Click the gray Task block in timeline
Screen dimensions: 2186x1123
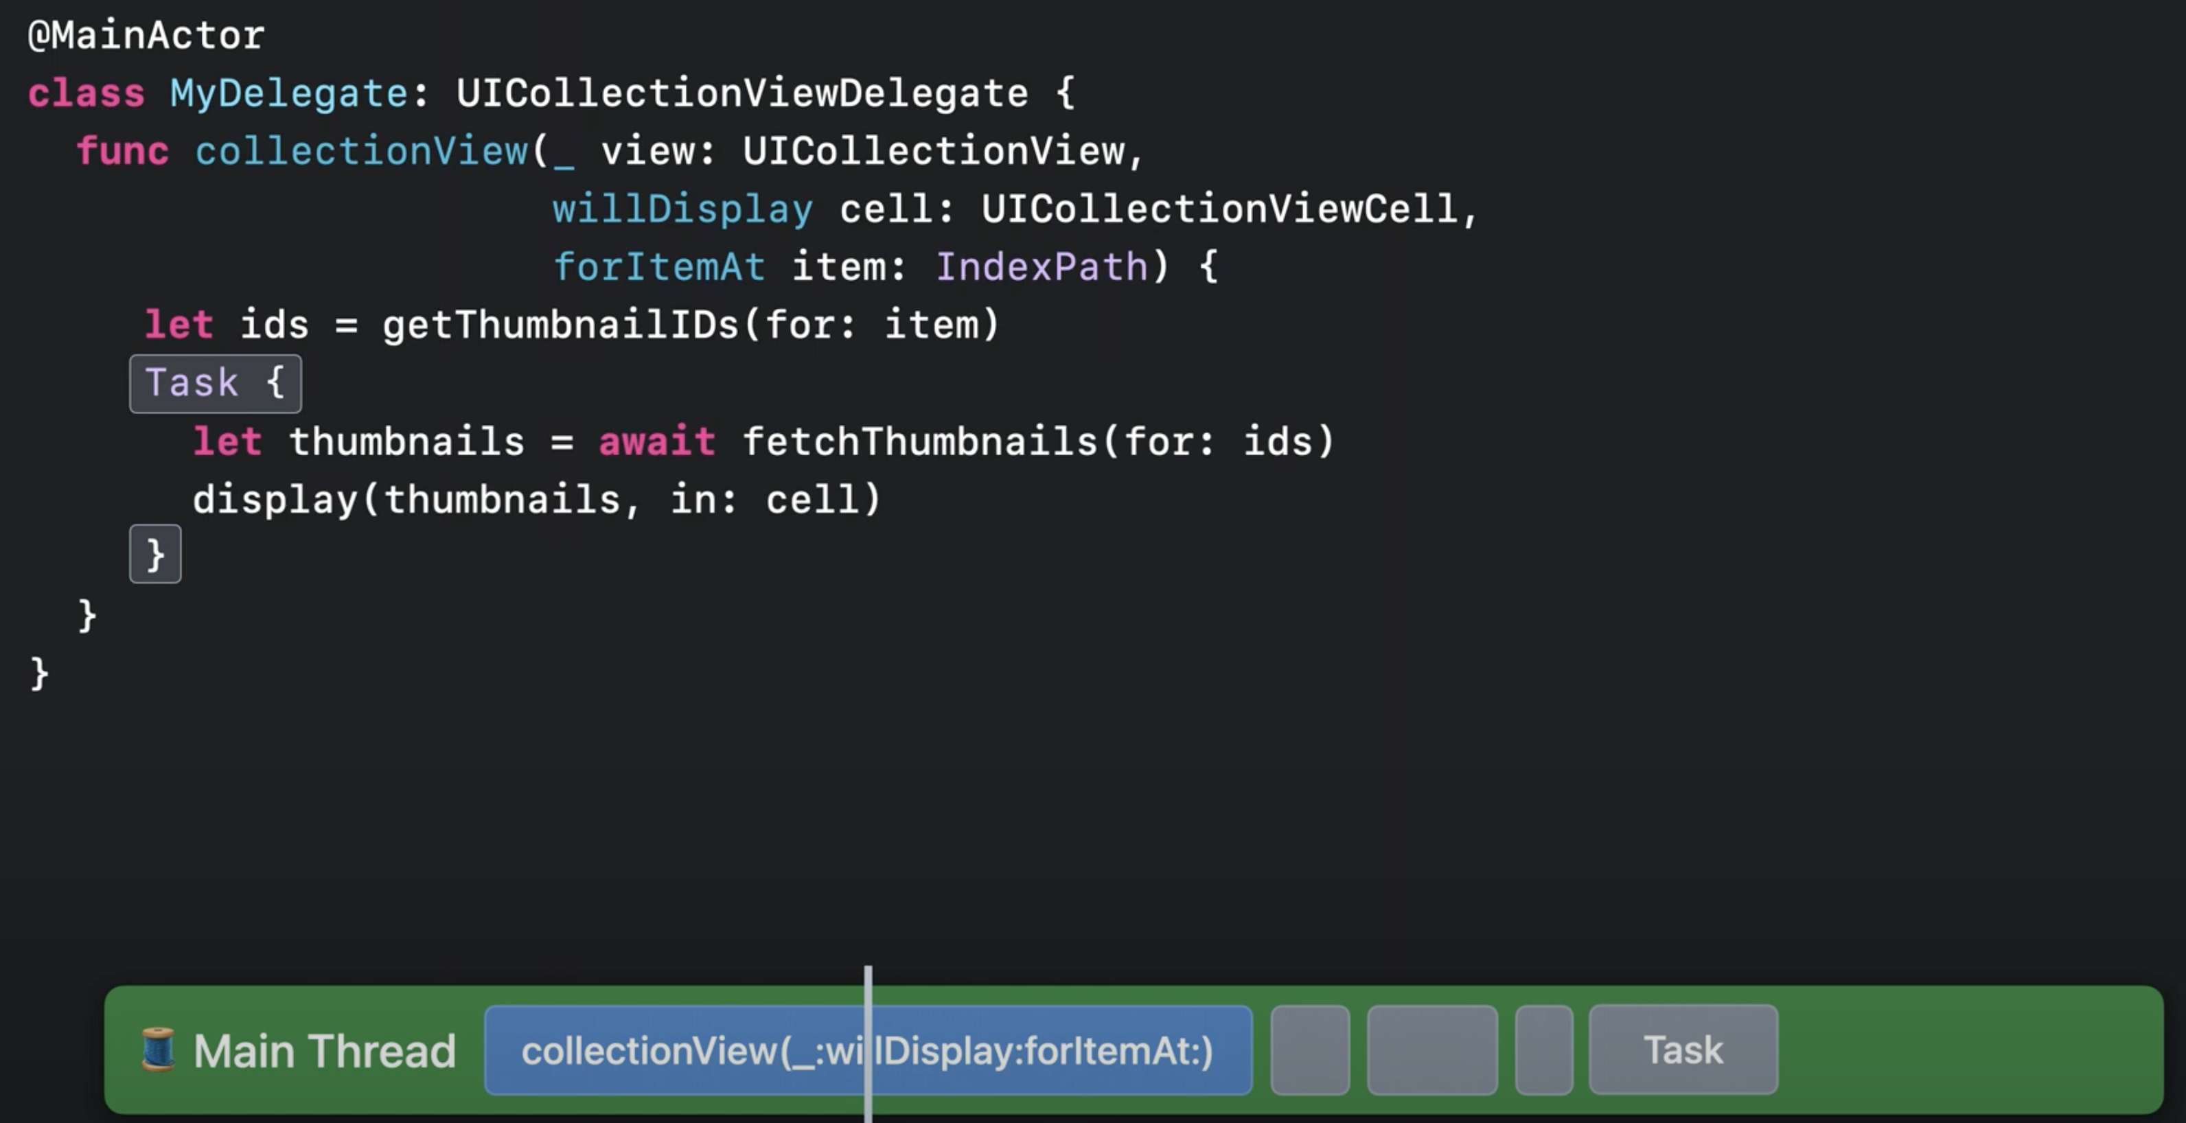[x=1683, y=1050]
